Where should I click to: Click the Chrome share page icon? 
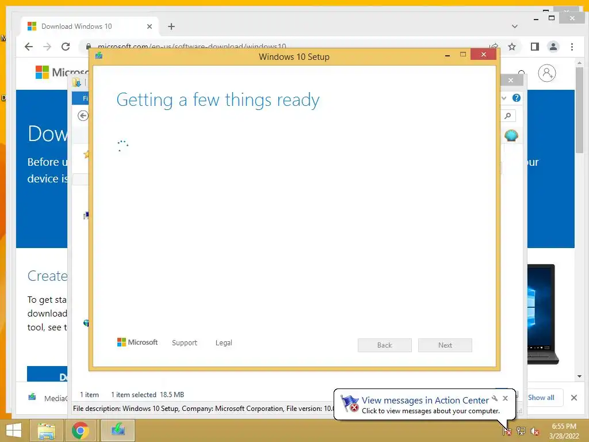pyautogui.click(x=494, y=47)
